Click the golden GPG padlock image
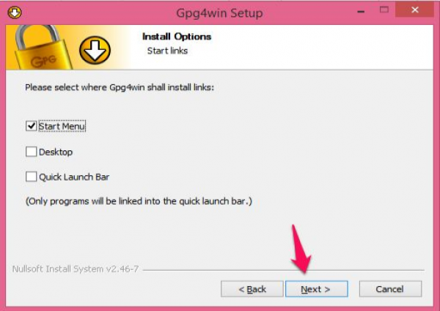 43,48
